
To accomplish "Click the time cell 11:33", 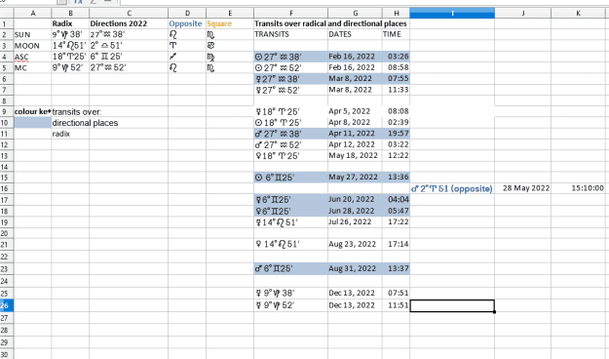I will (396, 90).
